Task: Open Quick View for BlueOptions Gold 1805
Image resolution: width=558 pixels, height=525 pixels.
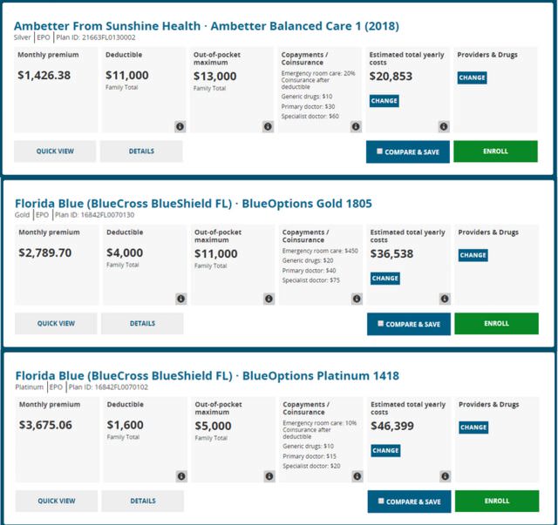Action: (56, 324)
